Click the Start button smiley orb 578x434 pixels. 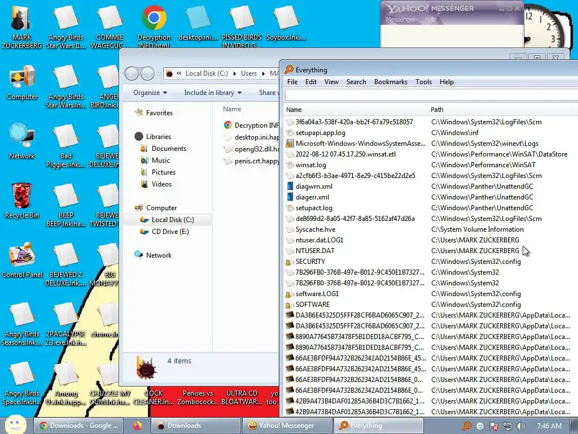pyautogui.click(x=15, y=425)
